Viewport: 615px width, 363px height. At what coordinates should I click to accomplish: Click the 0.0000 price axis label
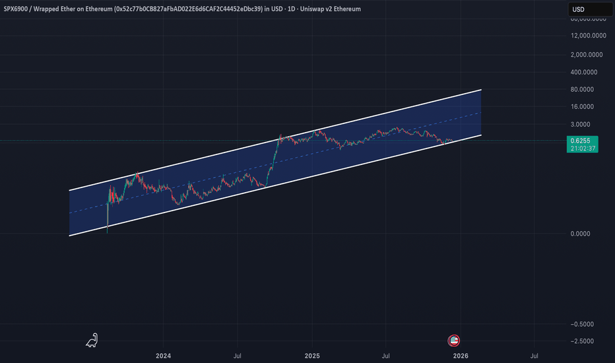(580, 234)
